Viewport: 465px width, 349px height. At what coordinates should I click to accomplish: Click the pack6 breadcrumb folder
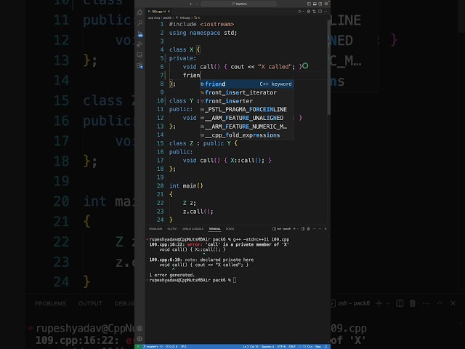pyautogui.click(x=167, y=17)
